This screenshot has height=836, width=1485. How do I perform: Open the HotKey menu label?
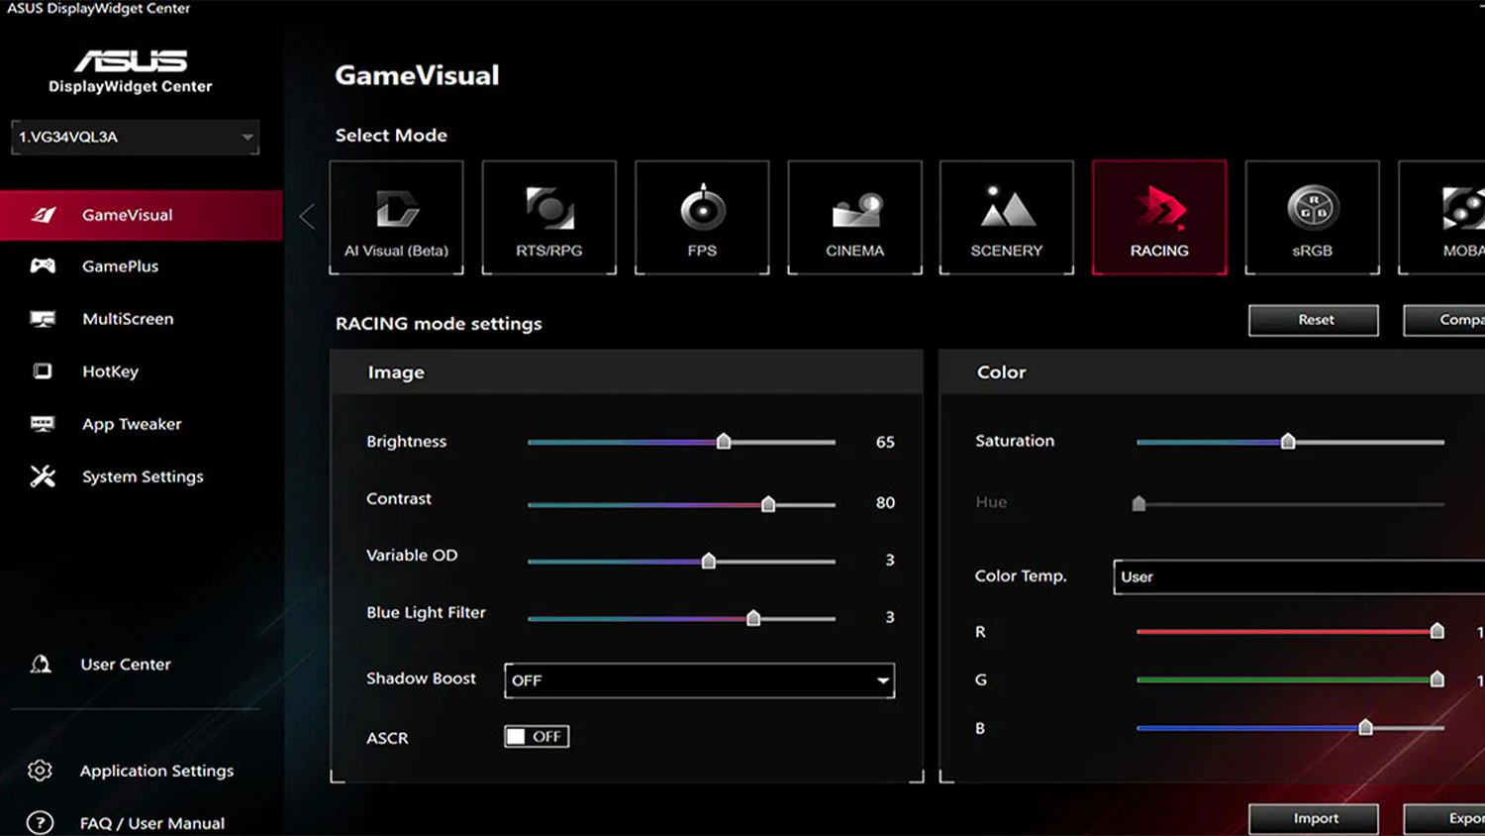110,371
